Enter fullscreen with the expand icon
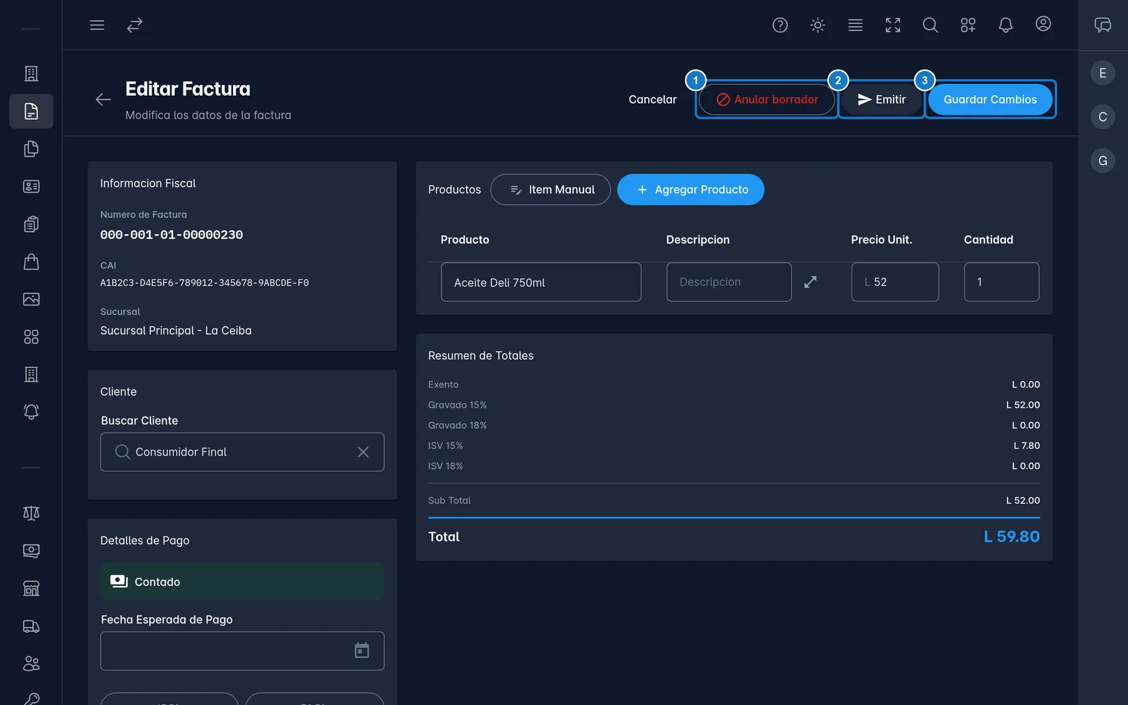Screen dimensions: 1128x705 (x=893, y=25)
